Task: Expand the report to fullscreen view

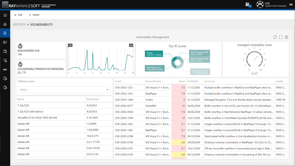Action: point(281,37)
